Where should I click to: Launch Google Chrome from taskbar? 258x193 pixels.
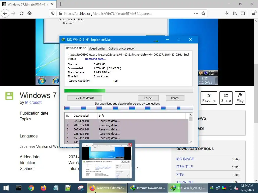[x=31, y=188]
